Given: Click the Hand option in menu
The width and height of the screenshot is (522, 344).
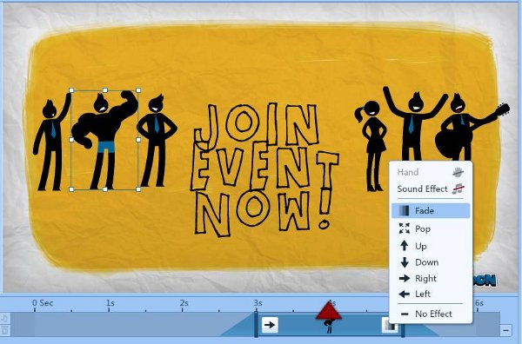Looking at the screenshot, I should 431,172.
